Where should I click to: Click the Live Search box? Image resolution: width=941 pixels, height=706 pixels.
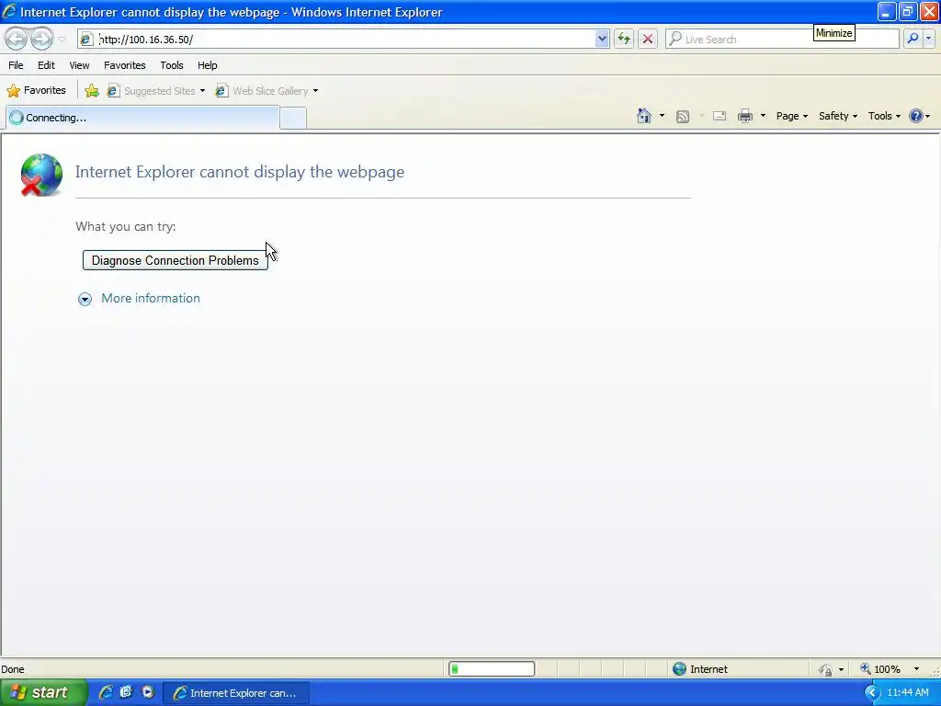click(x=783, y=39)
